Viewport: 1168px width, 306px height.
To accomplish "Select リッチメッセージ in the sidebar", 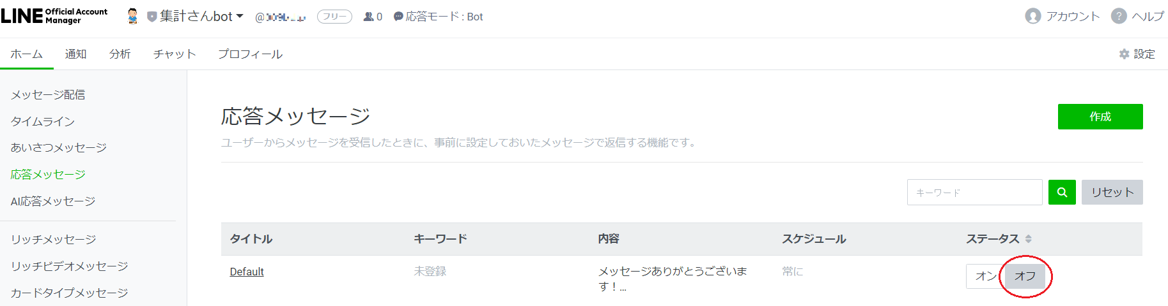I will click(53, 240).
